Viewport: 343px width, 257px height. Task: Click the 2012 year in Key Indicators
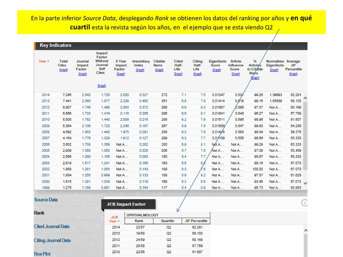tap(46, 107)
